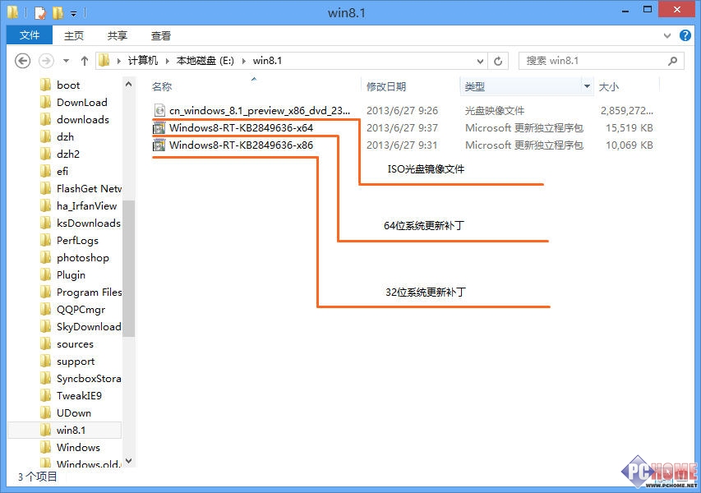Click the x86 update package icon
Viewport: 701px width, 493px height.
[159, 145]
